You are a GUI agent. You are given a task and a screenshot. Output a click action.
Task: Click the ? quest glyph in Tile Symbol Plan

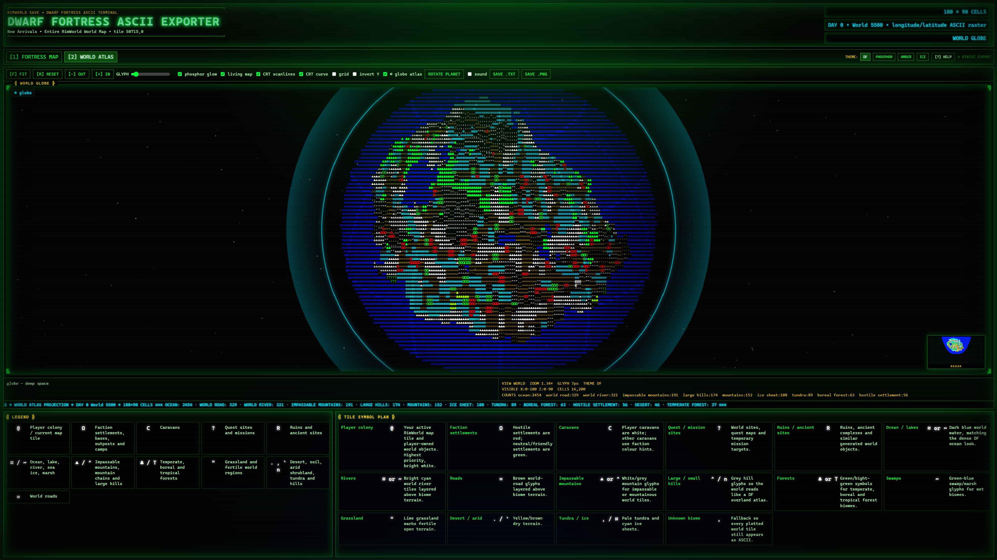(719, 428)
